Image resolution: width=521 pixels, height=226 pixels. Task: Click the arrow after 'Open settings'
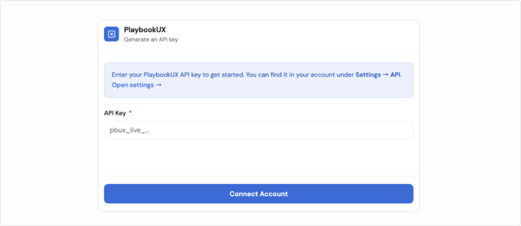(159, 85)
